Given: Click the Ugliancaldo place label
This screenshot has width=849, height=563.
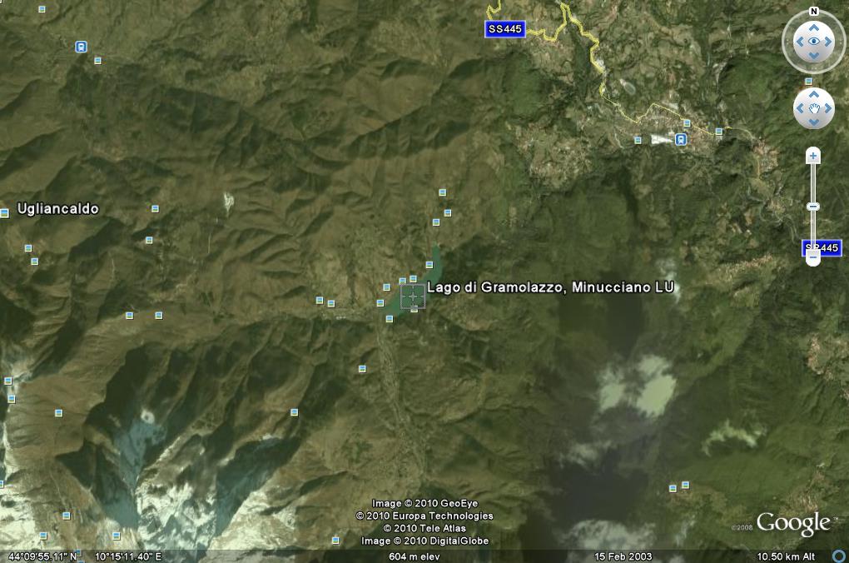Looking at the screenshot, I should [58, 209].
